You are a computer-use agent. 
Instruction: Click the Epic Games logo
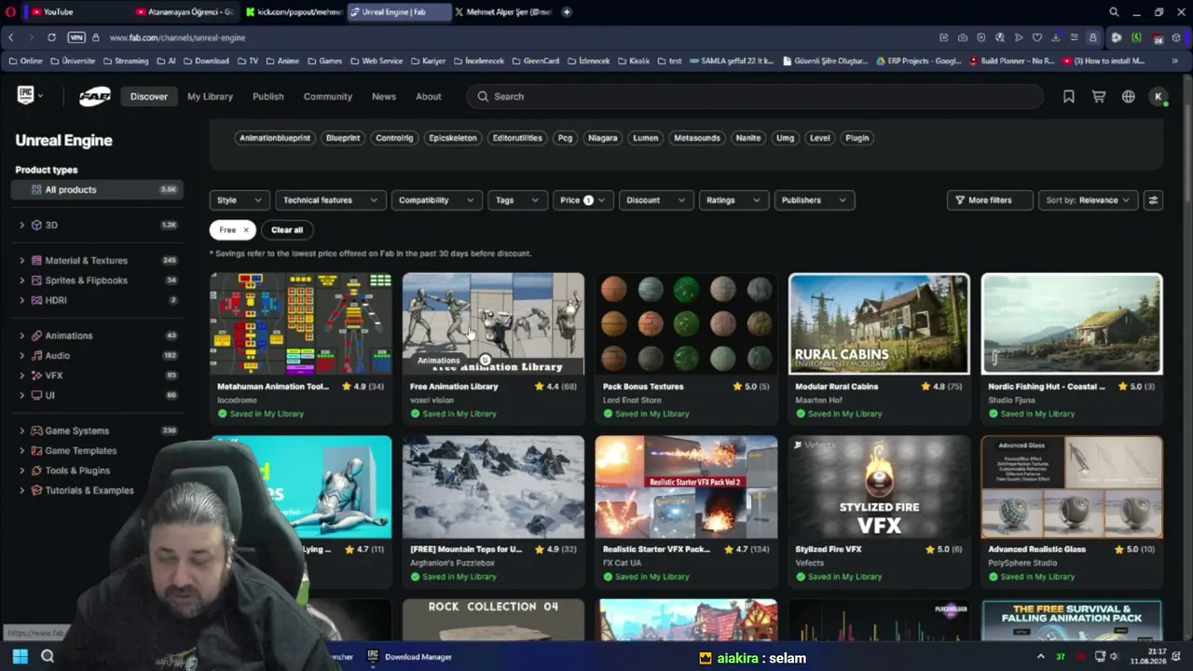(25, 95)
